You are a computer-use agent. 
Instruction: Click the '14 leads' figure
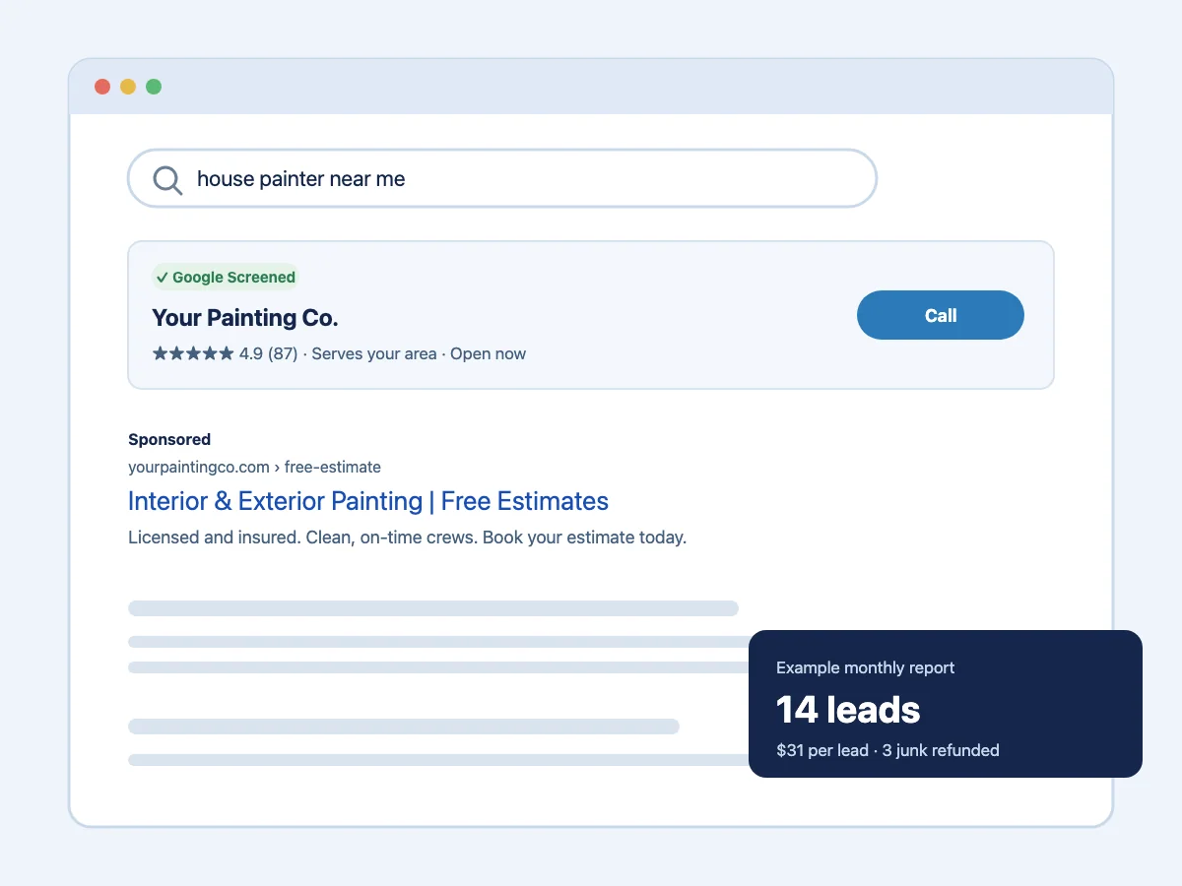coord(848,710)
